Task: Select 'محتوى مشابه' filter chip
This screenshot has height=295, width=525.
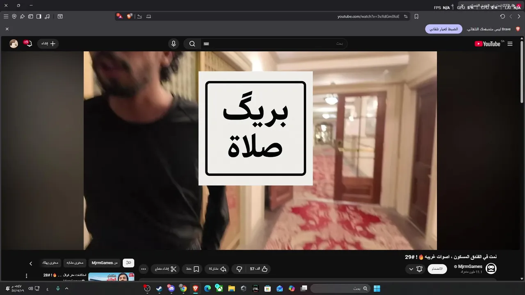Action: pyautogui.click(x=75, y=263)
